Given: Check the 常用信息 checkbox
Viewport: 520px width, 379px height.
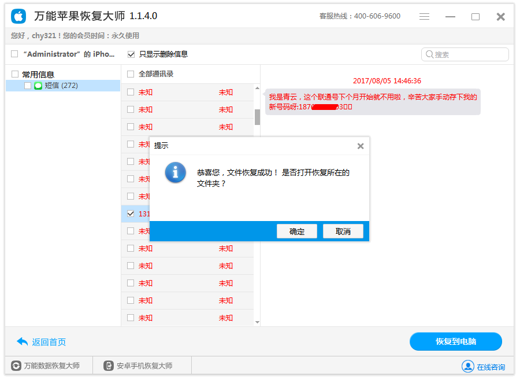Looking at the screenshot, I should pos(15,74).
